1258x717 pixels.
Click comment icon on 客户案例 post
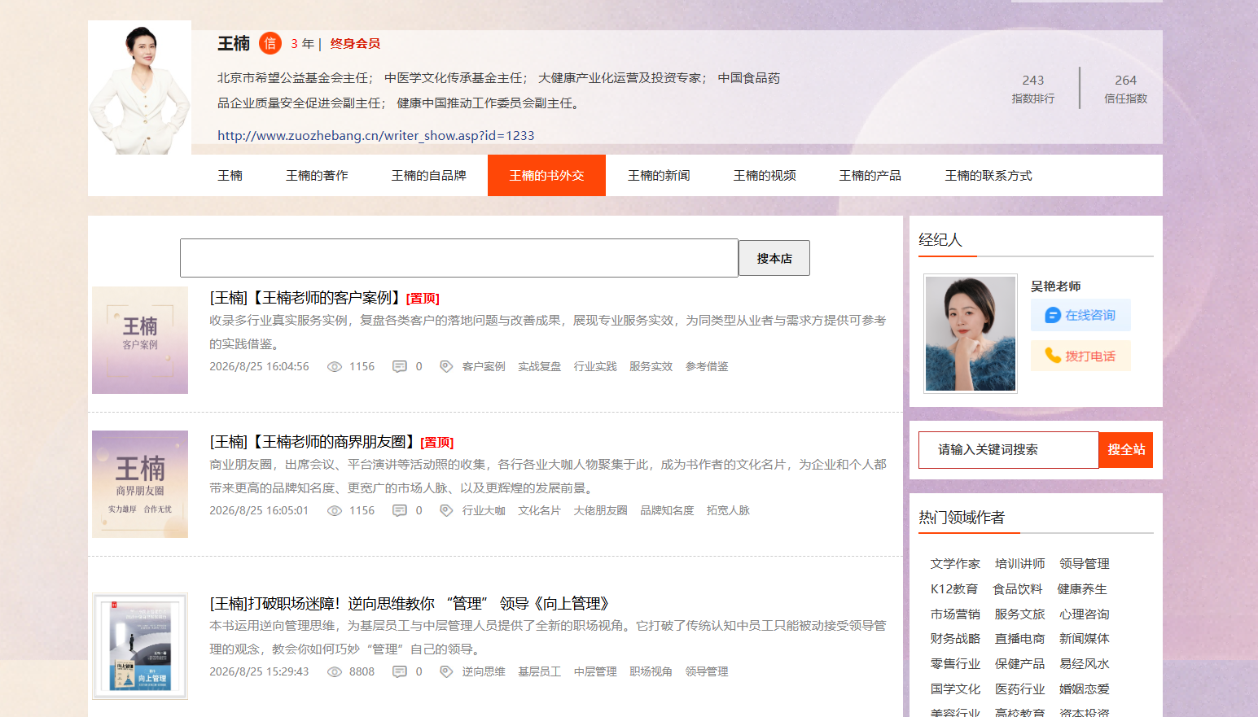coord(400,367)
